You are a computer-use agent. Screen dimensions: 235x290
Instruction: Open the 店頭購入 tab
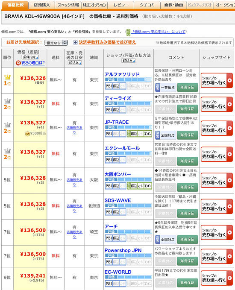point(42,5)
